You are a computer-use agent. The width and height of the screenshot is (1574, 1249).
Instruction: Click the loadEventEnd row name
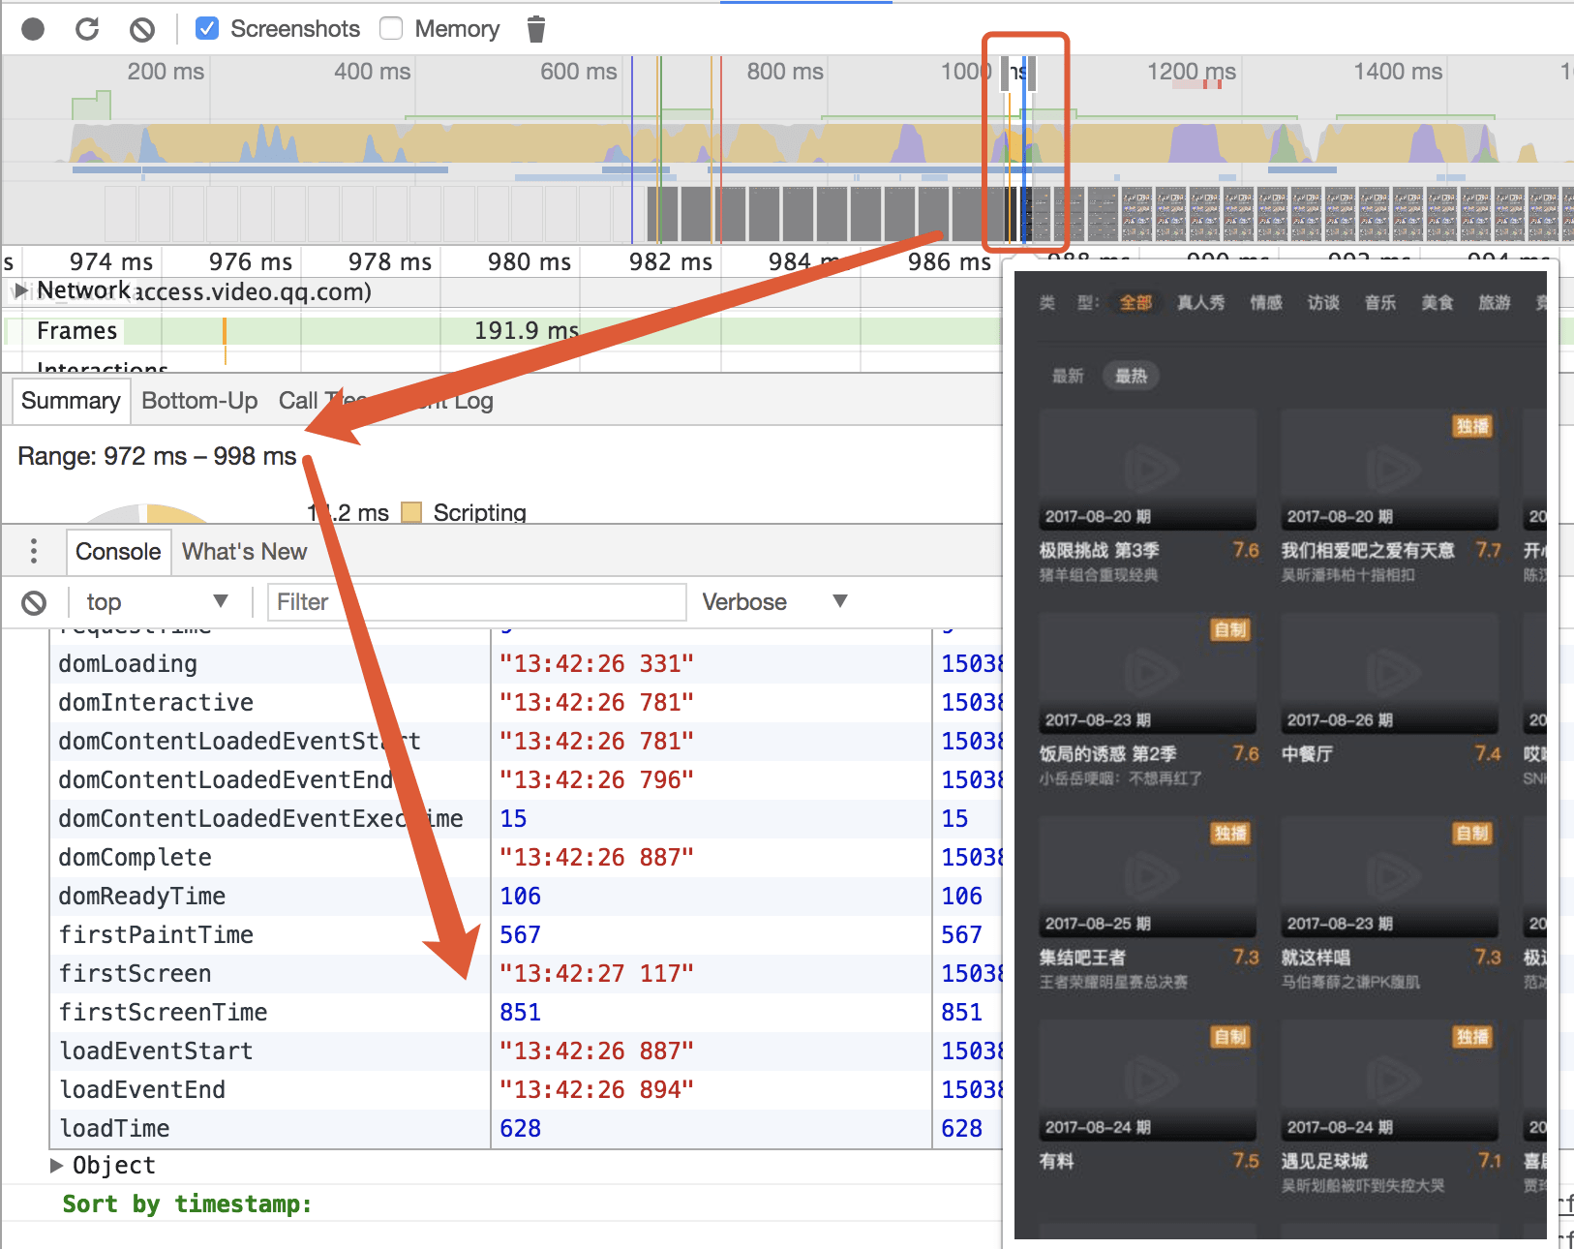142,1090
